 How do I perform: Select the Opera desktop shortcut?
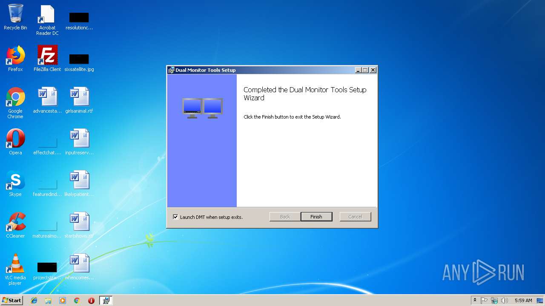tap(15, 142)
